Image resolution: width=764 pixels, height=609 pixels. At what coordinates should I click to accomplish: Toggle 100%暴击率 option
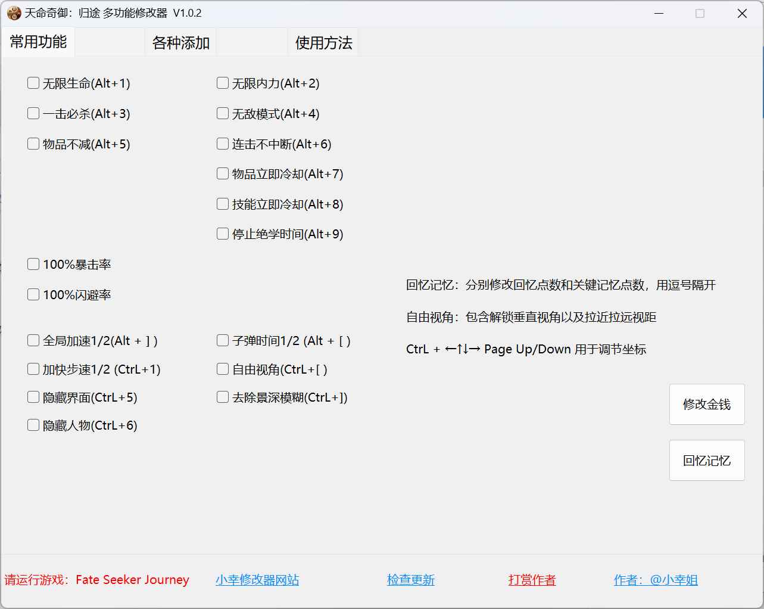[x=33, y=263]
